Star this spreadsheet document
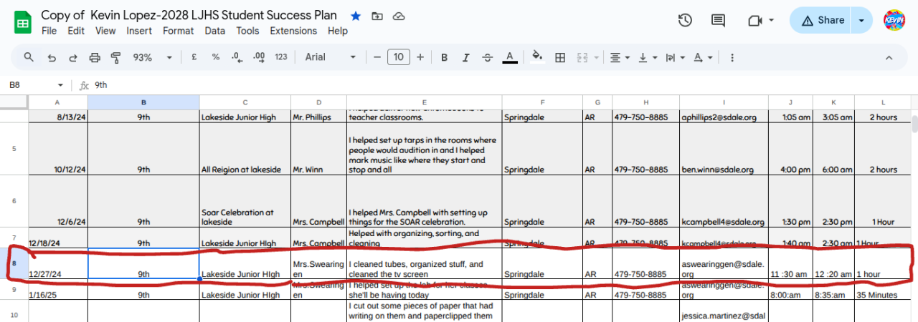 (356, 16)
